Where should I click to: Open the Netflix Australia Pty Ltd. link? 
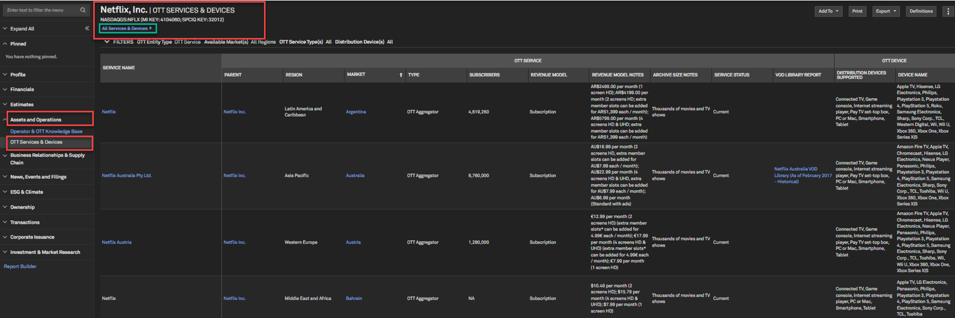[127, 175]
